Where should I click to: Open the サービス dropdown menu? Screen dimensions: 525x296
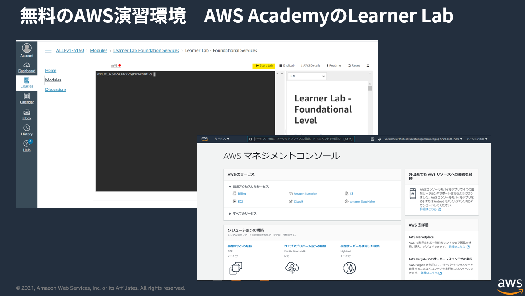tap(222, 139)
